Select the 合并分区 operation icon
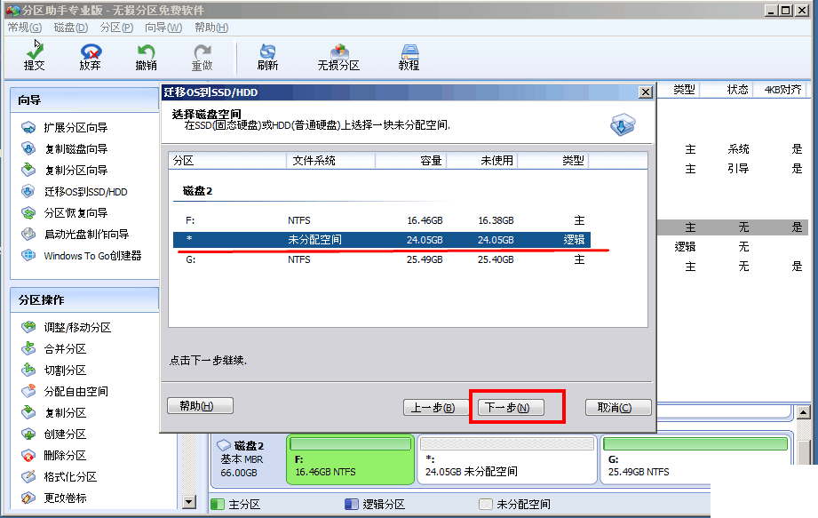The width and height of the screenshot is (818, 518). (52, 348)
